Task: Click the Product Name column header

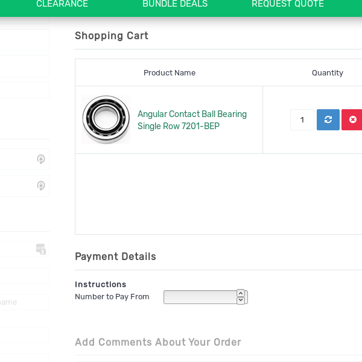Action: [170, 73]
